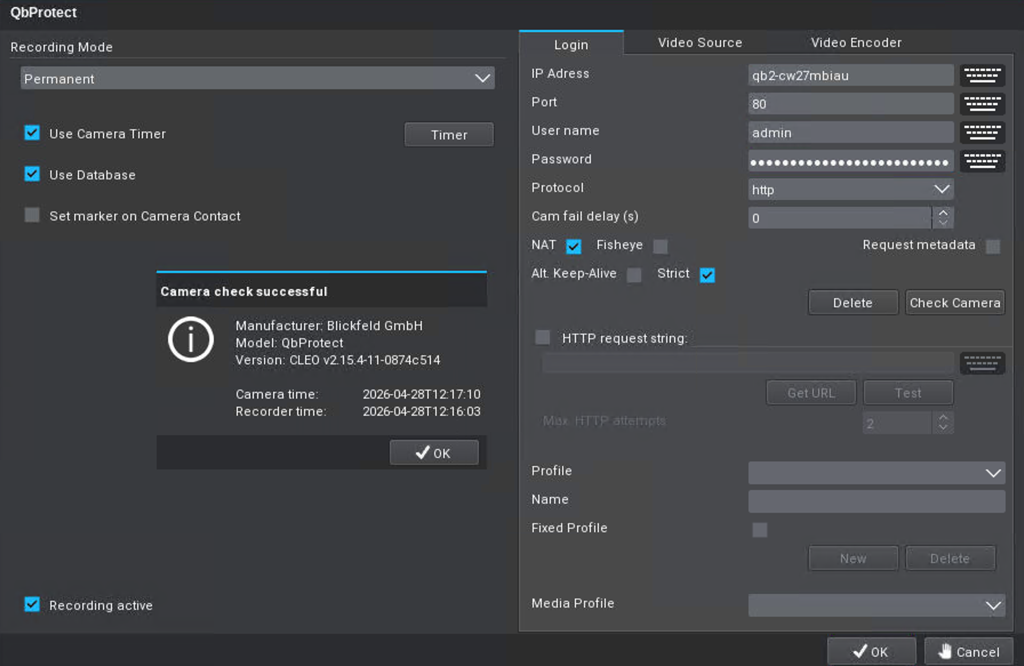Click the New profile button

tap(853, 558)
